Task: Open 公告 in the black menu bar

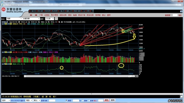Action: [84, 11]
